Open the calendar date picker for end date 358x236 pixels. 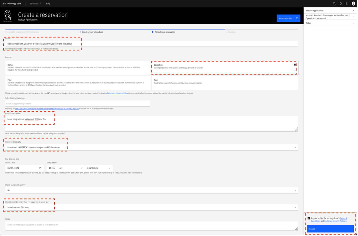click(x=41, y=168)
